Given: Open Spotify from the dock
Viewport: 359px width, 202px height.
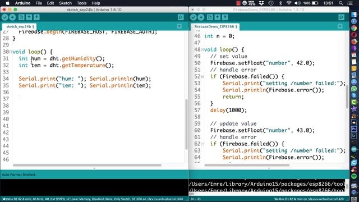Looking at the screenshot, I should 354,176.
